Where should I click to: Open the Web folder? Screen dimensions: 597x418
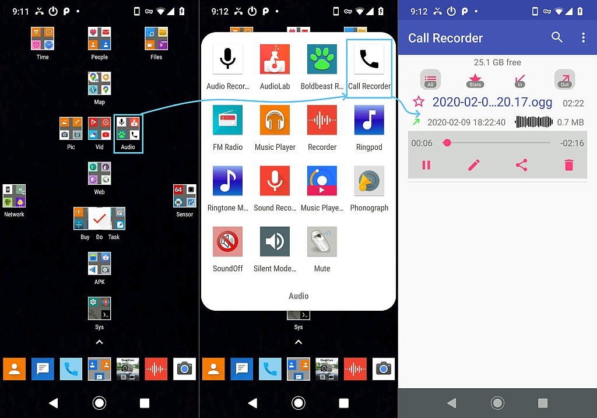99,173
